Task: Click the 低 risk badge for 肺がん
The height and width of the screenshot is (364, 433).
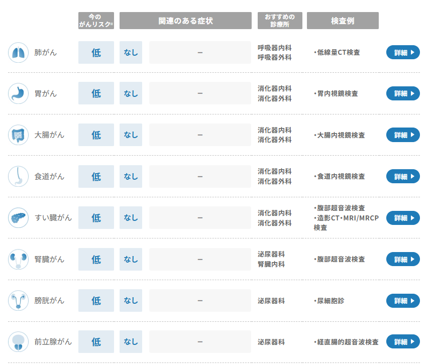Action: 96,52
